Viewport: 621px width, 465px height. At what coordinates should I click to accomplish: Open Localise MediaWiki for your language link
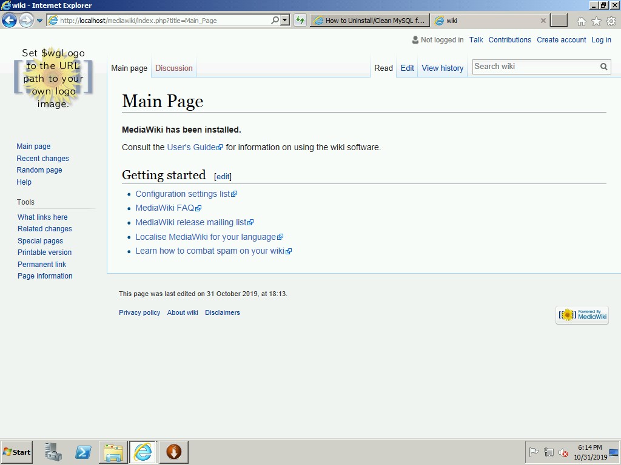[209, 237]
